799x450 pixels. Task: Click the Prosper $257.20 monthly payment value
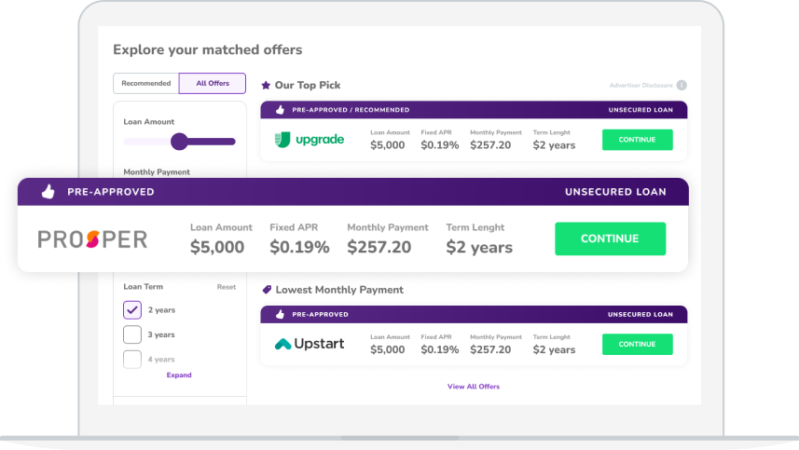(x=379, y=248)
